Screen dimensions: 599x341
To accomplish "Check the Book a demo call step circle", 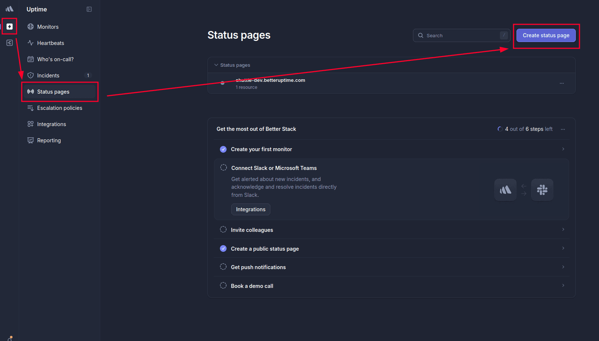I will (x=223, y=285).
